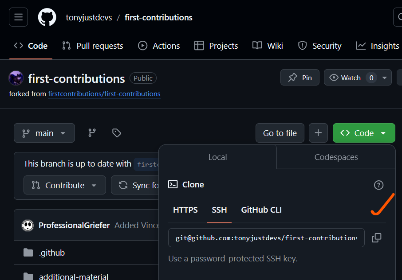Click the SSH clone URL text field

point(266,238)
